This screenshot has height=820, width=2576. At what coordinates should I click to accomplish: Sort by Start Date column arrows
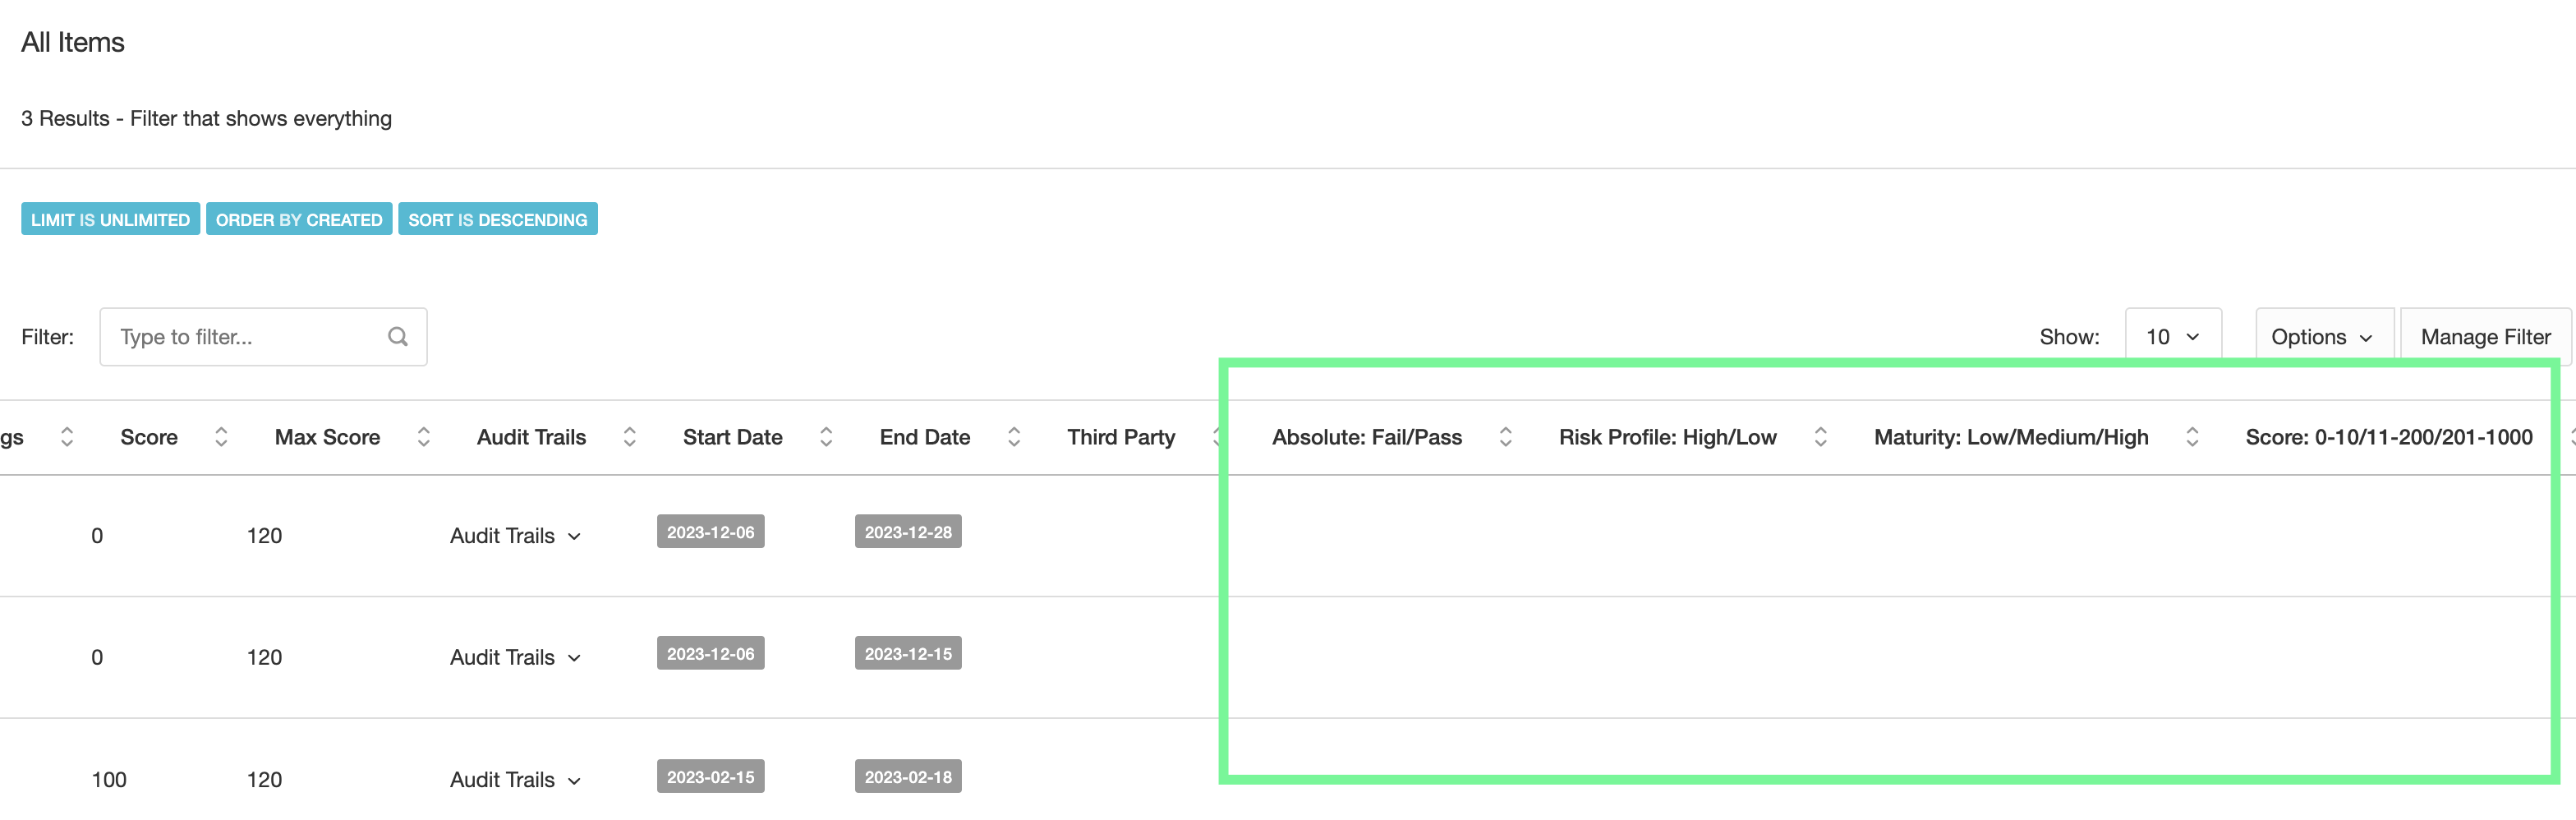(x=826, y=437)
